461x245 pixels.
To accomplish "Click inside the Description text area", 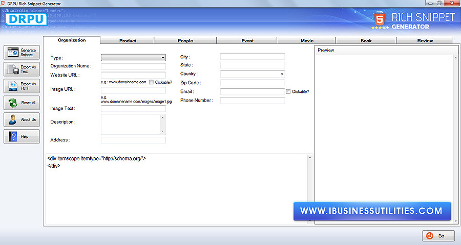I will [x=130, y=124].
